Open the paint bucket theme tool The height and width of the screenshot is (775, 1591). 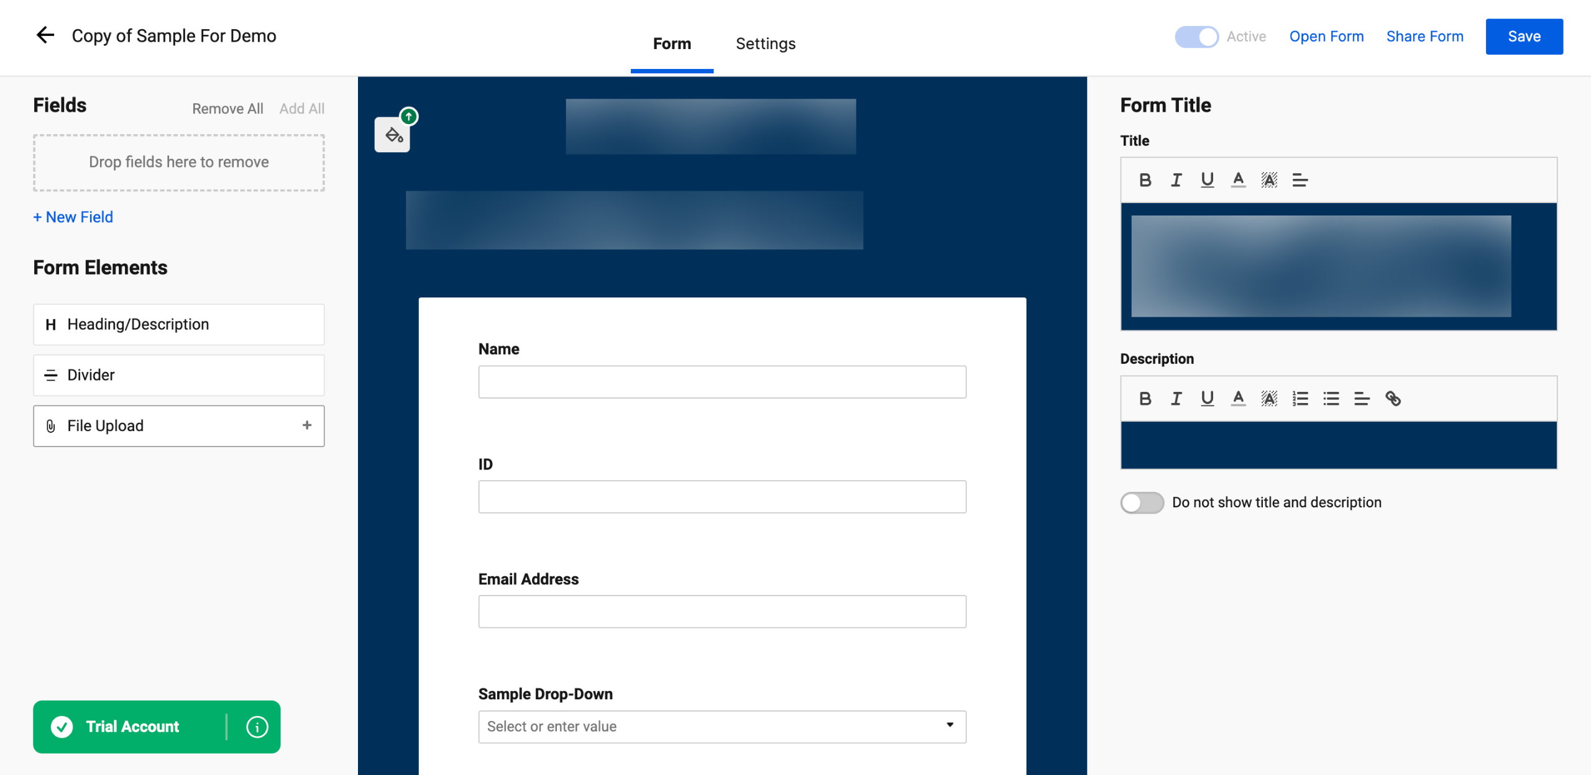(x=393, y=134)
